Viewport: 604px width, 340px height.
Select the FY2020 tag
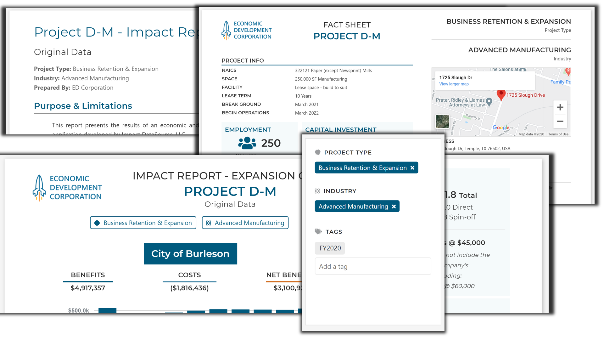[330, 248]
